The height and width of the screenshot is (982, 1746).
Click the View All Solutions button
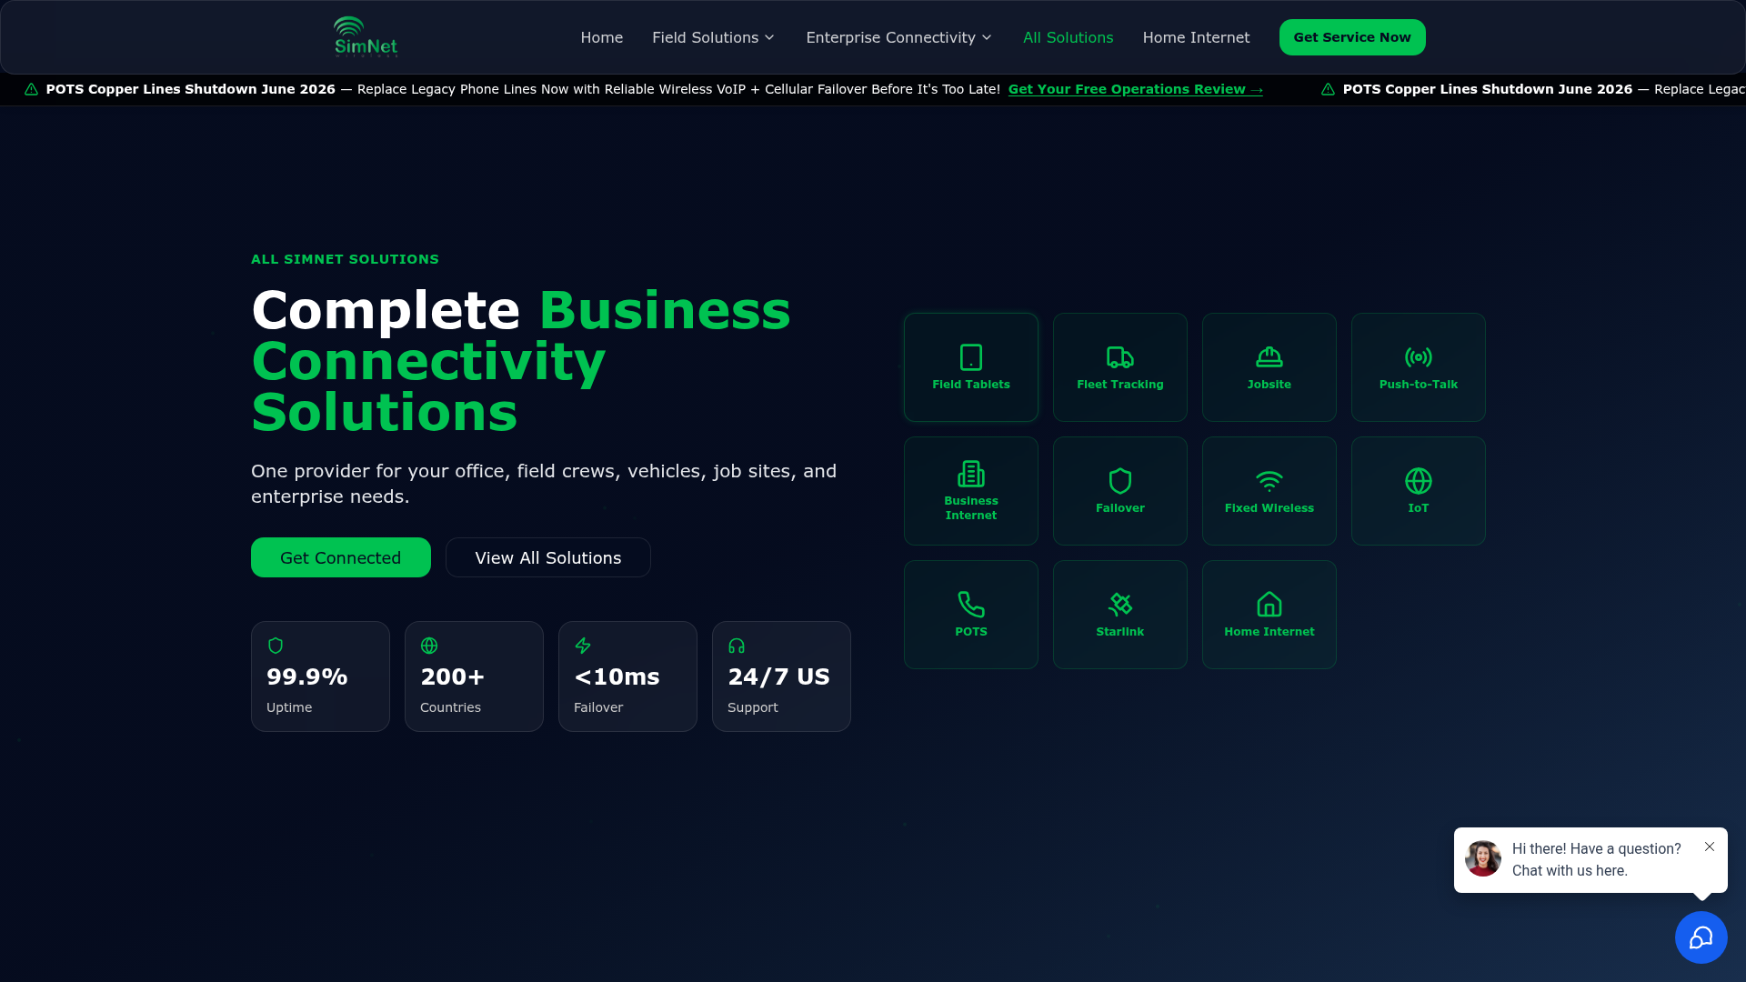click(x=548, y=557)
